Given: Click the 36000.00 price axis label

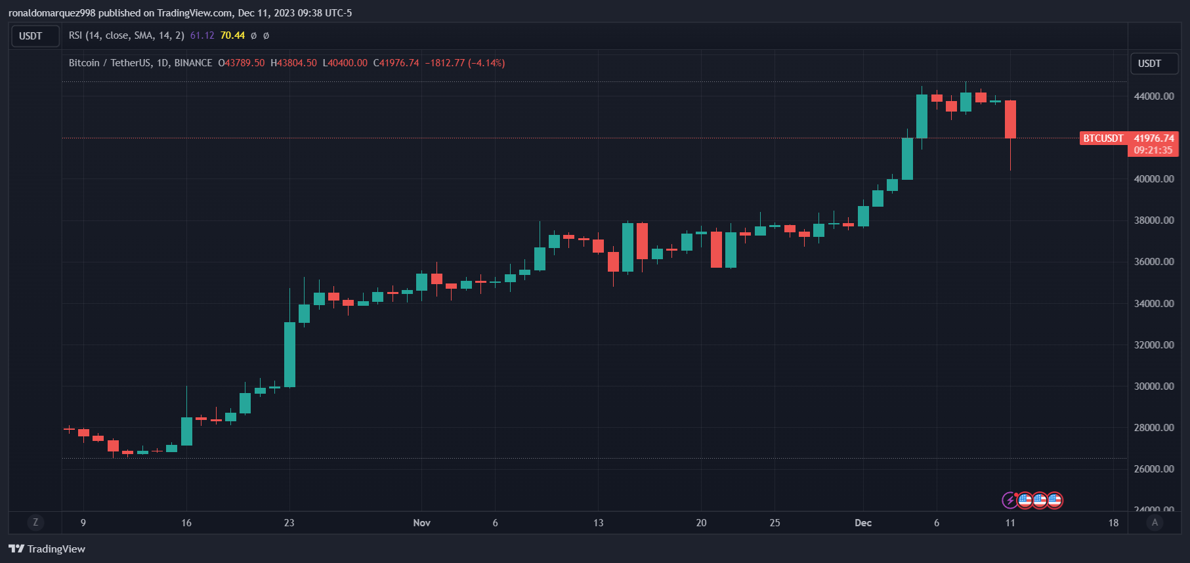Looking at the screenshot, I should (x=1154, y=262).
